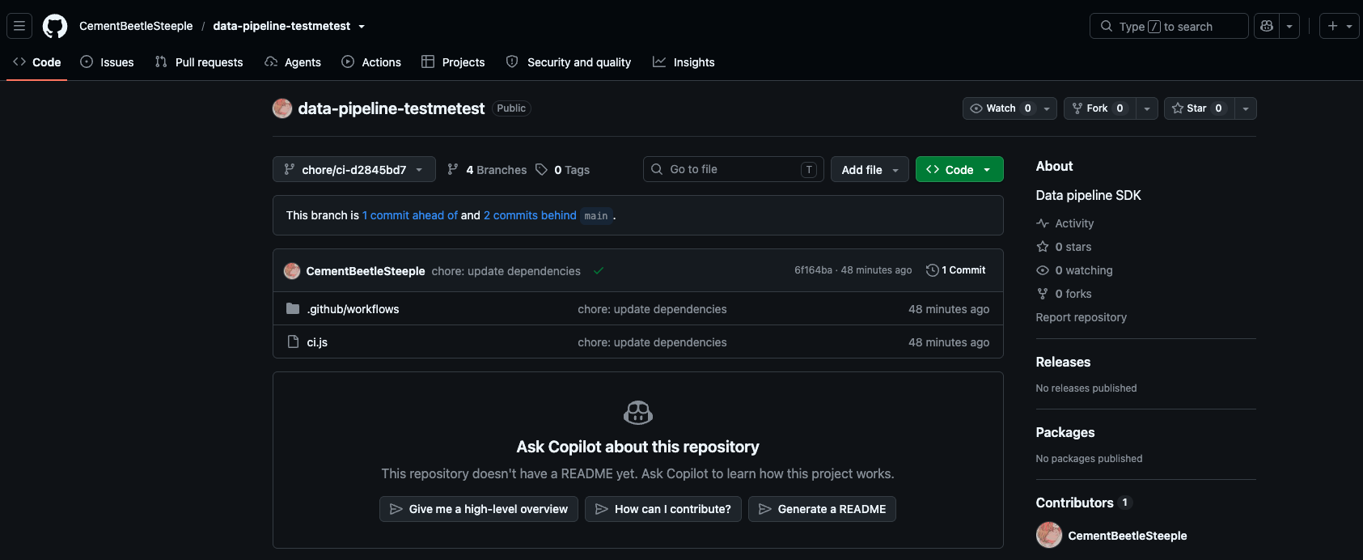Screen dimensions: 1363x560
Task: Open Security and quality tab
Action: point(569,62)
